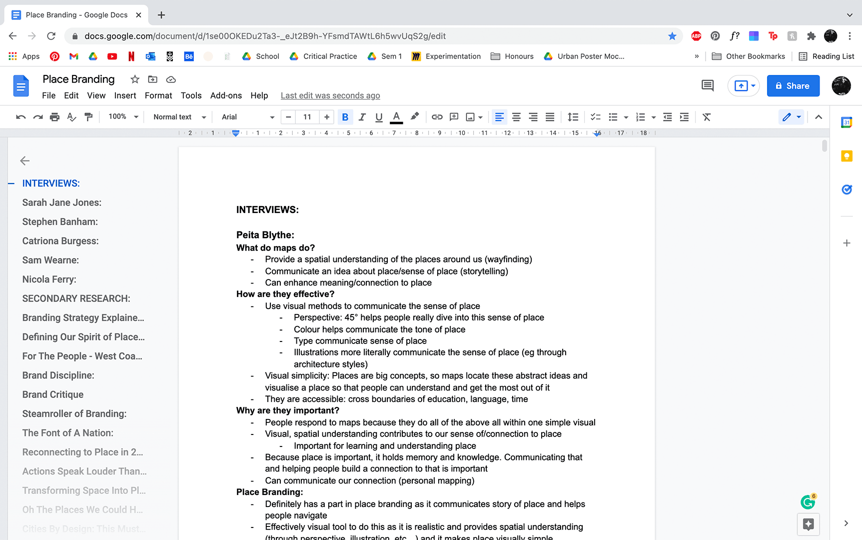Image resolution: width=862 pixels, height=540 pixels.
Task: Run spelling and grammar check icon
Action: tap(71, 117)
